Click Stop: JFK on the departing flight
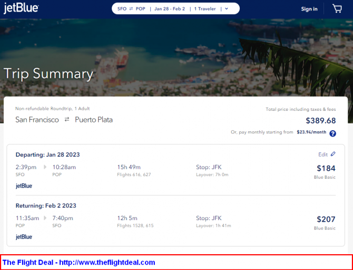Screen dimensions: 353x270 tap(209, 167)
